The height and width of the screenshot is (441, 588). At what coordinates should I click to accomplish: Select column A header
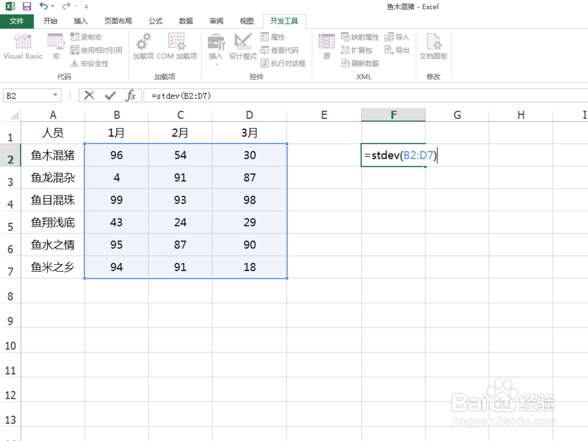[x=53, y=115]
